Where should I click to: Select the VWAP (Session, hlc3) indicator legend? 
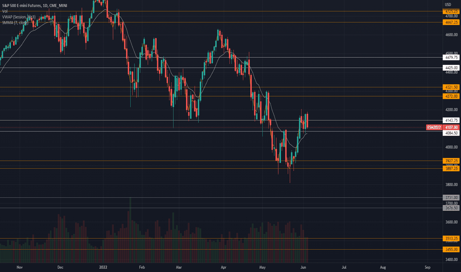[x=19, y=17]
